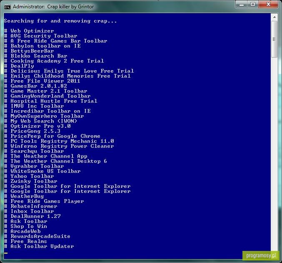Viewport: 282px width, 263px height.
Task: Click the 'GamingWonderland Toolbar' line
Action: point(47,96)
